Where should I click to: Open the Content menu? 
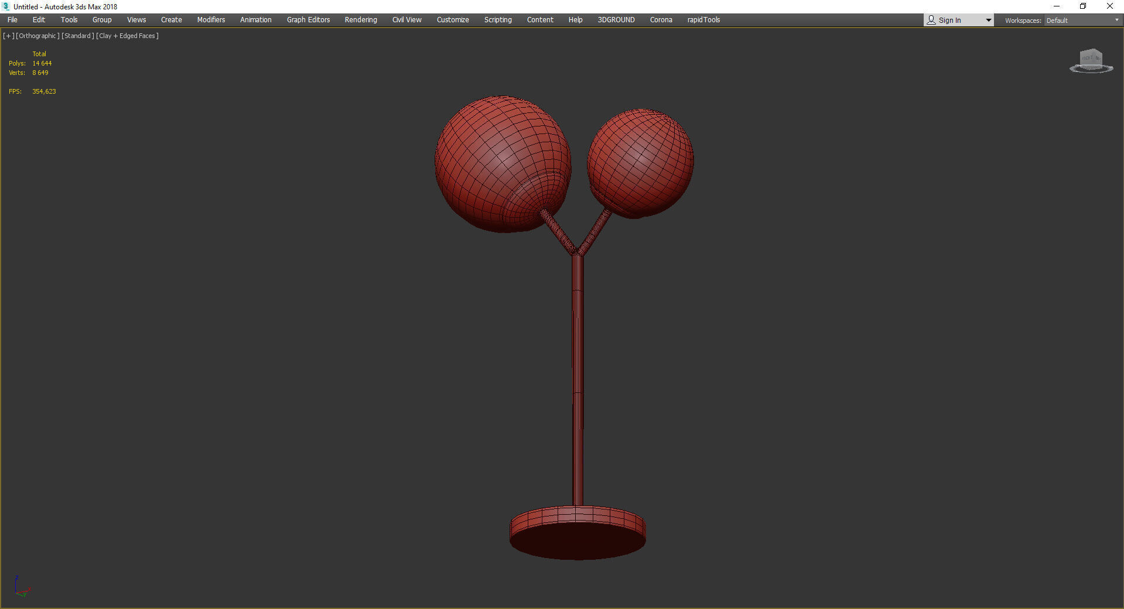540,20
